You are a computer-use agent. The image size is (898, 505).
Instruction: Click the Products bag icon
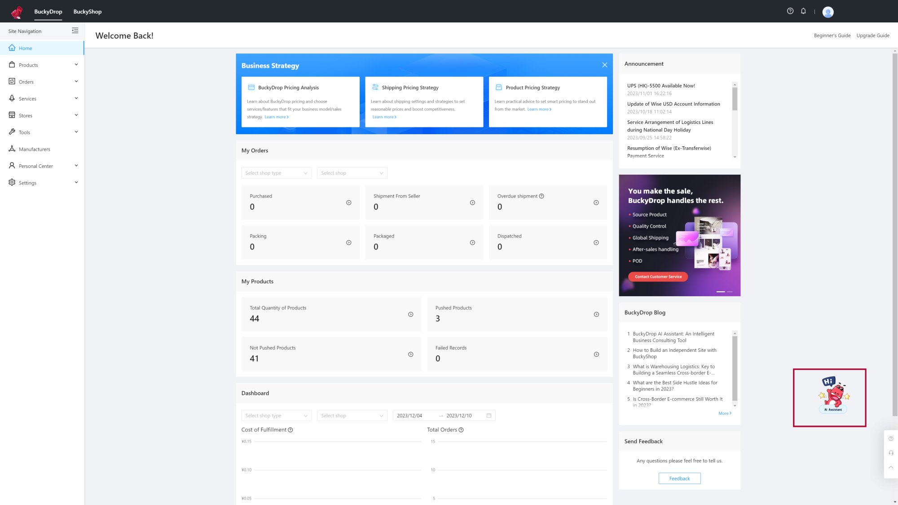pyautogui.click(x=12, y=65)
